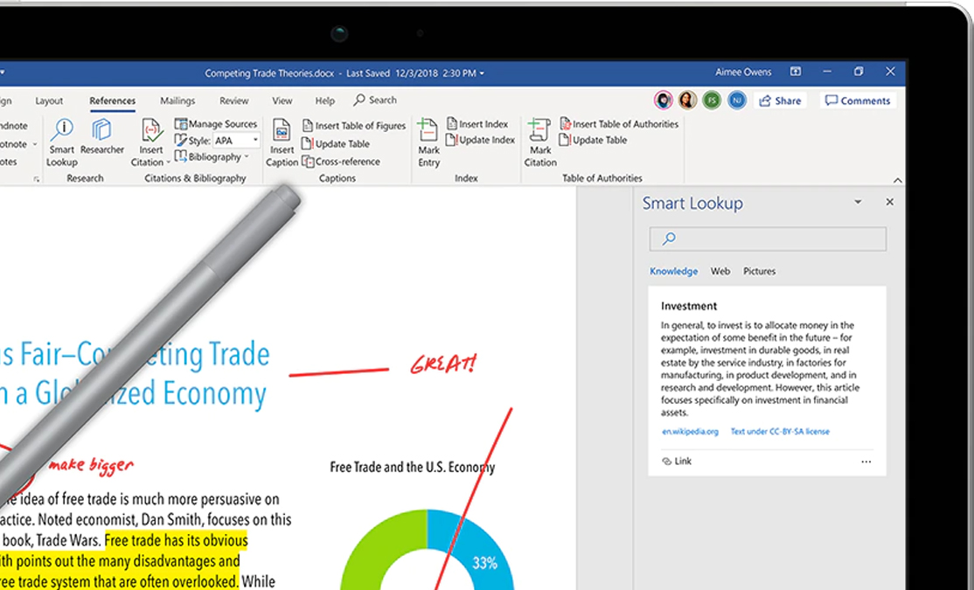Click the Mark Citation icon
This screenshot has width=974, height=590.
[x=539, y=131]
